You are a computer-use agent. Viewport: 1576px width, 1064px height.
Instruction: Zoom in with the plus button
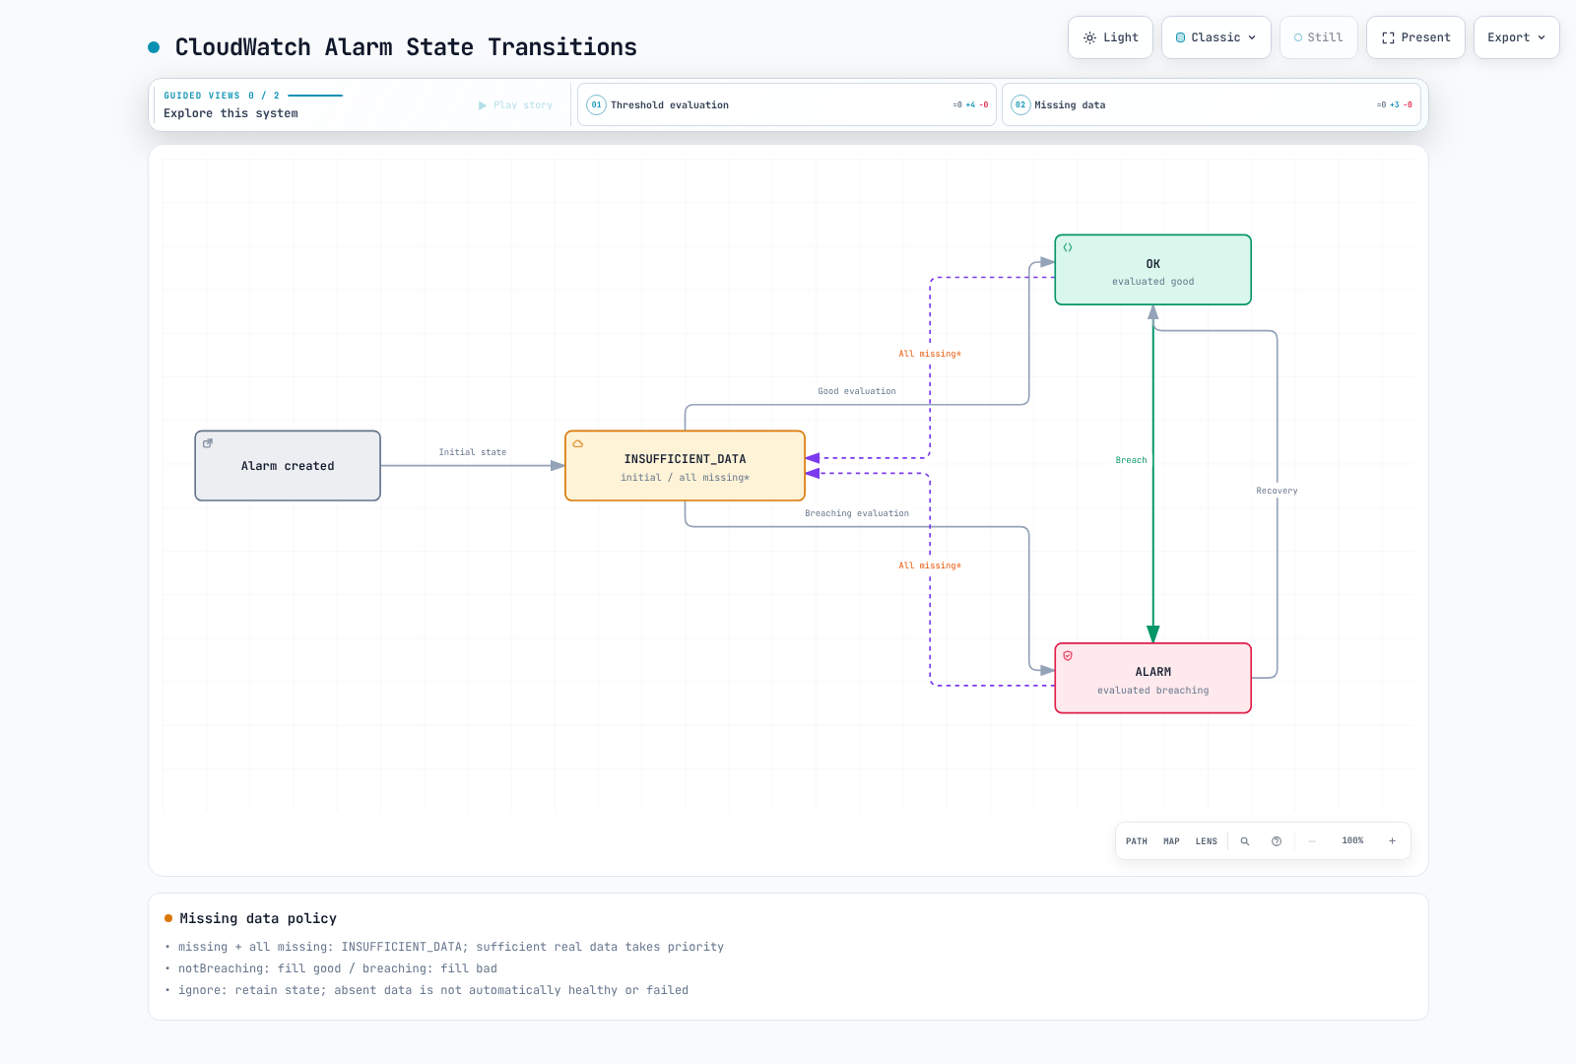pyautogui.click(x=1392, y=841)
